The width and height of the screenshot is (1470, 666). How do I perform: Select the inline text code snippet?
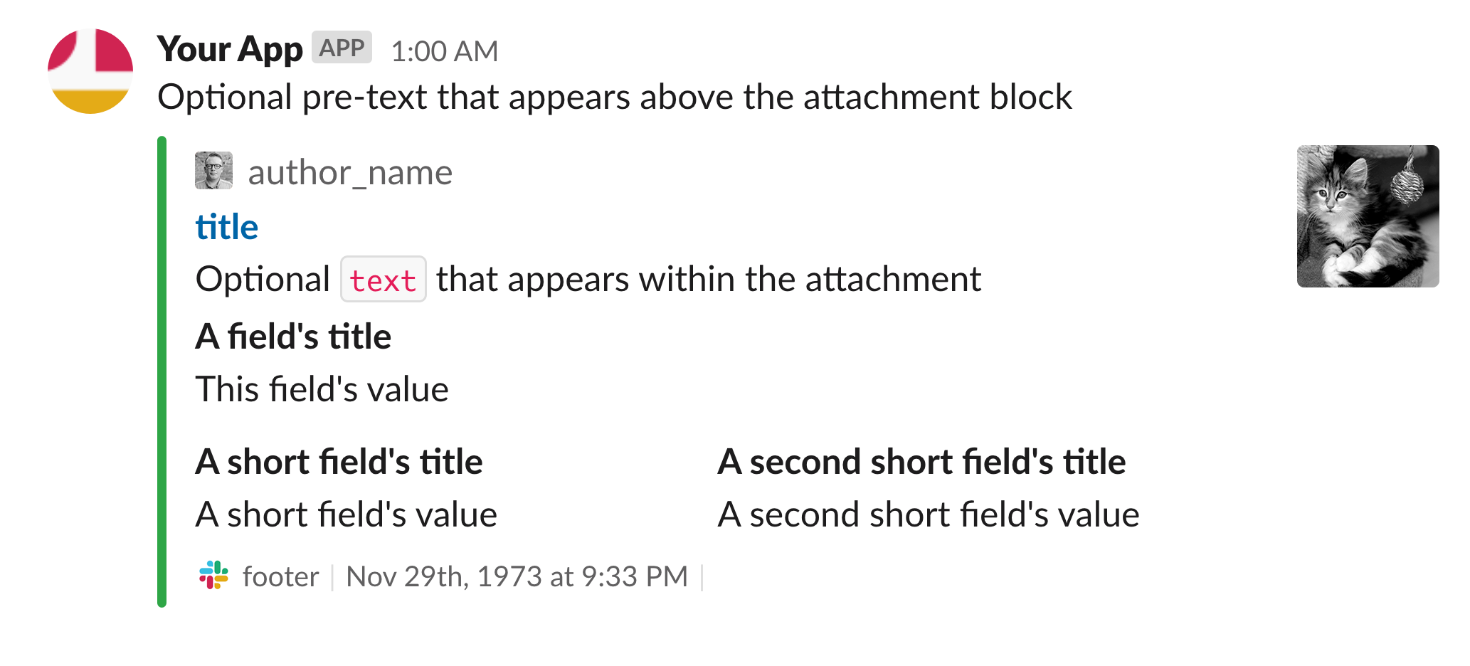tap(383, 280)
